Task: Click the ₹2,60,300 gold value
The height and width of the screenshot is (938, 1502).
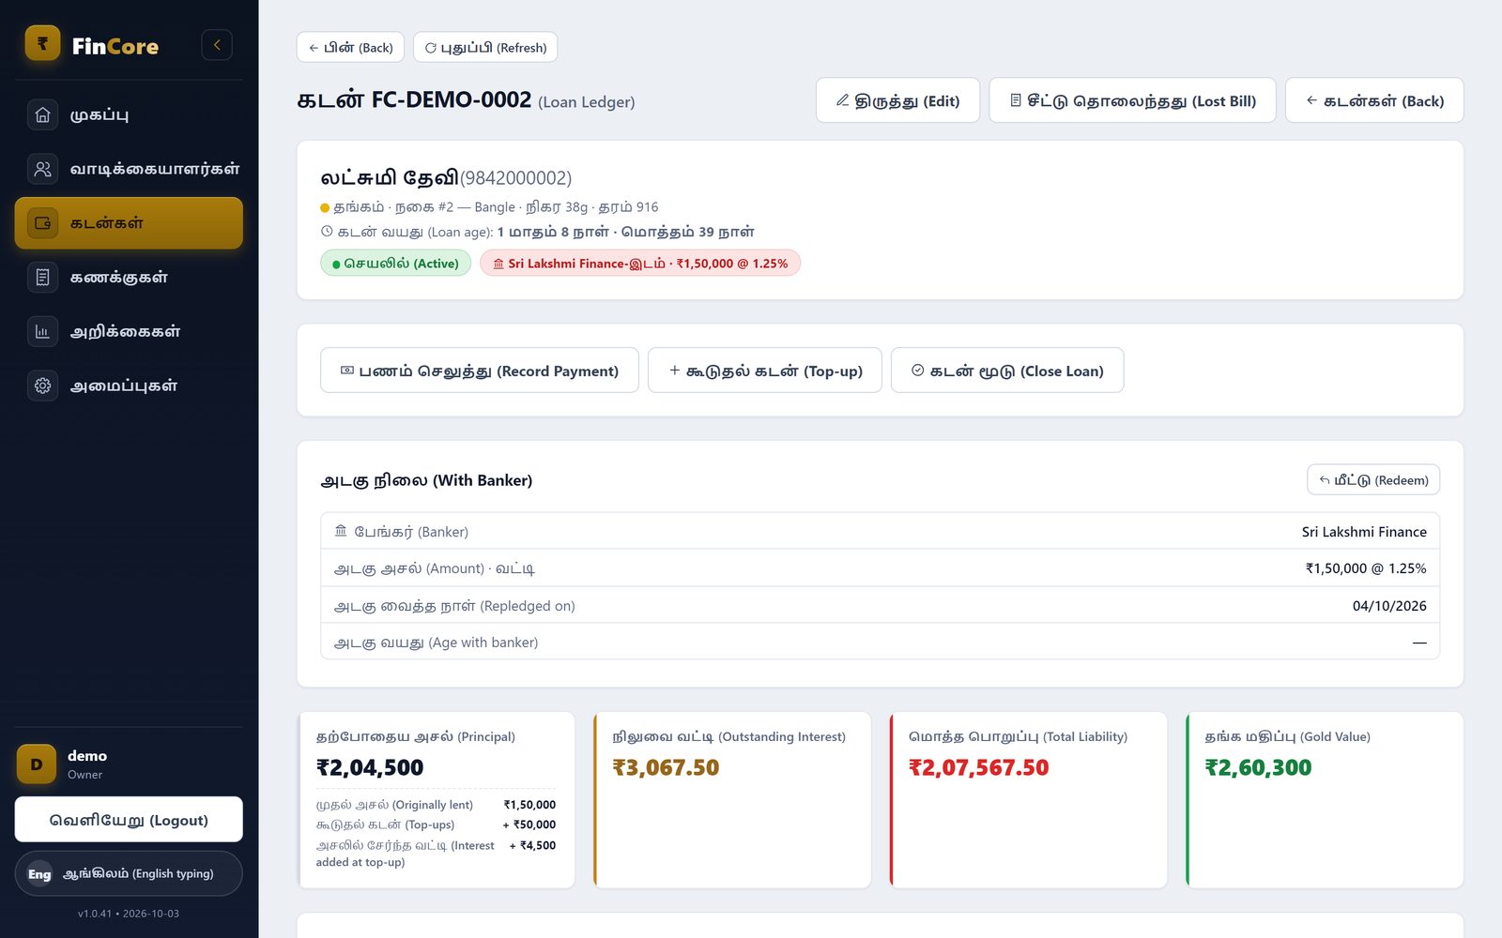Action: coord(1258,768)
